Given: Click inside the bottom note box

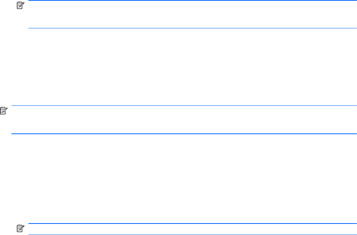Looking at the screenshot, I should pos(192,229).
